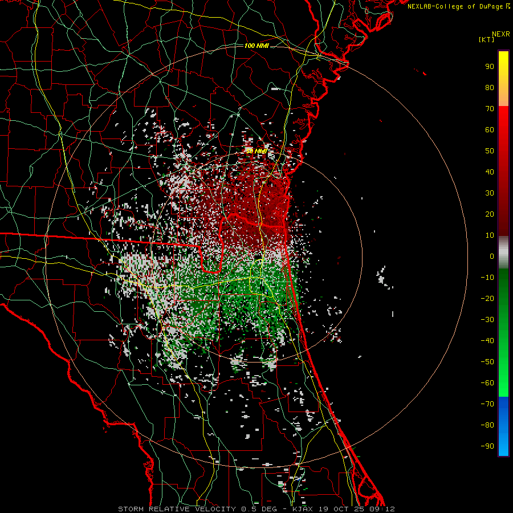The width and height of the screenshot is (513, 513).
Task: Select the -10 scale value
Action: 487,278
